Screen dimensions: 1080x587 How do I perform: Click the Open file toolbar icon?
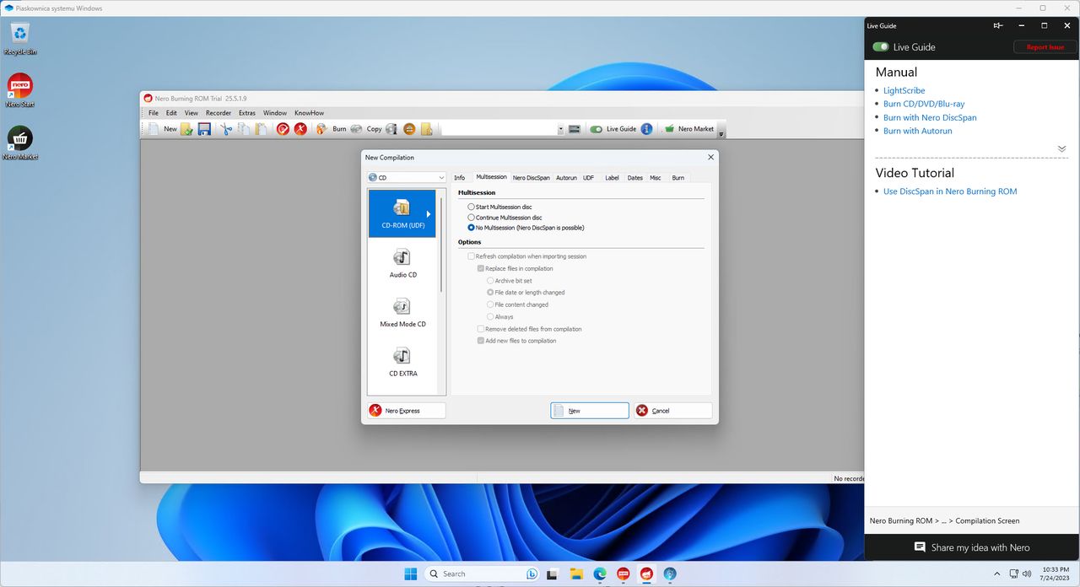[187, 129]
